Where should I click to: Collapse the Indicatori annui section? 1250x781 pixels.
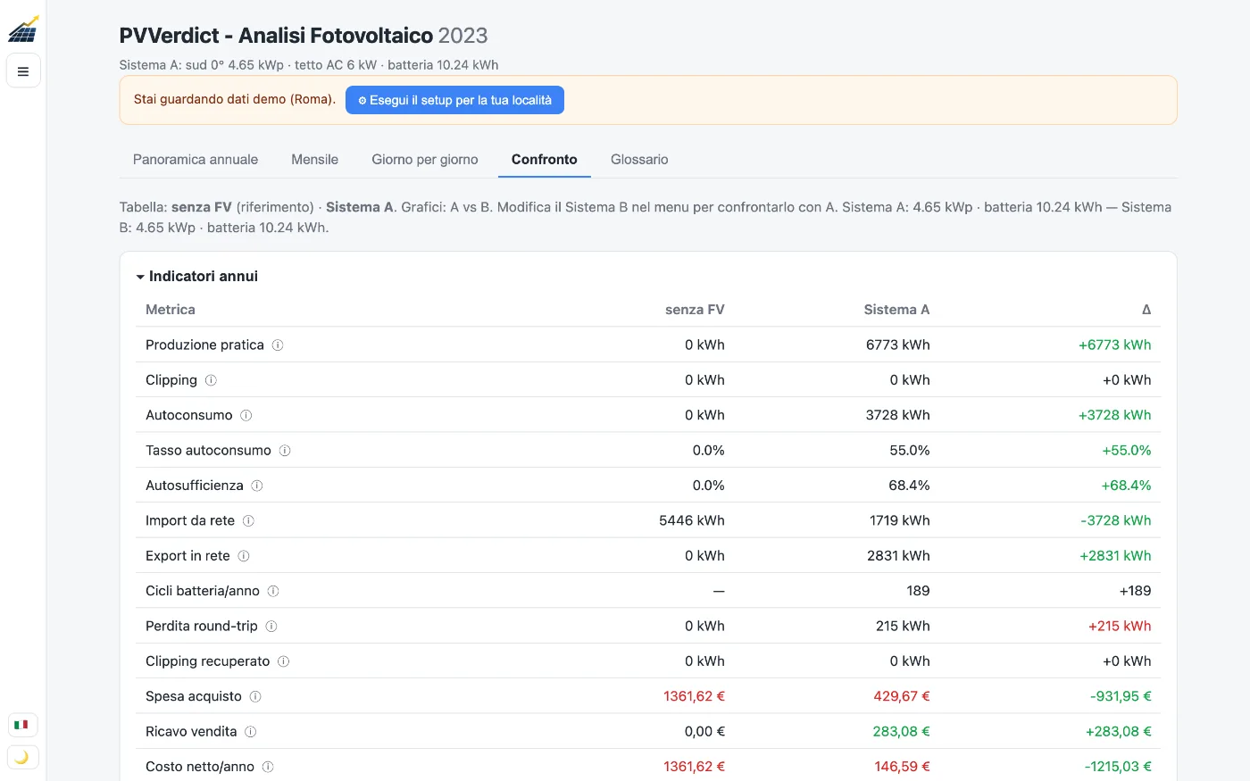197,277
